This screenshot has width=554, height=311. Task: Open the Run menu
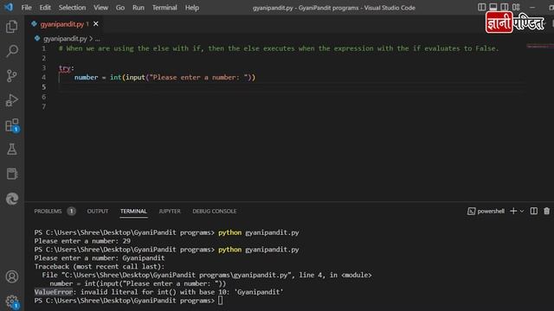[x=138, y=8]
